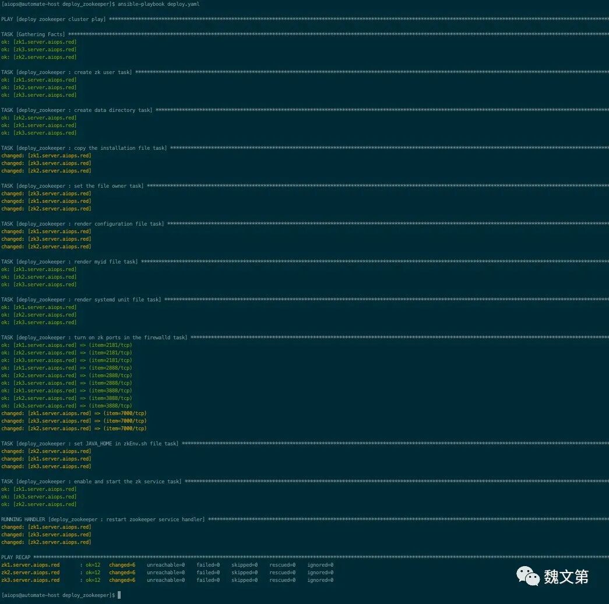Select changed zk2.server.aiops.red under set JAVA_HOME task
Image resolution: width=609 pixels, height=604 pixels.
tap(46, 451)
